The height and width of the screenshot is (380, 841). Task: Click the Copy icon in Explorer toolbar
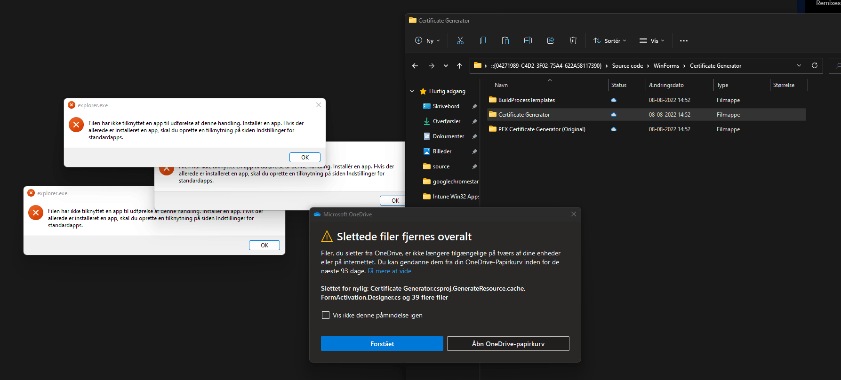click(x=482, y=40)
